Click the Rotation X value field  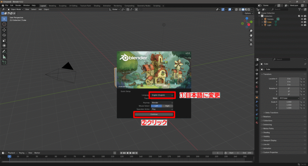pyautogui.click(x=289, y=88)
